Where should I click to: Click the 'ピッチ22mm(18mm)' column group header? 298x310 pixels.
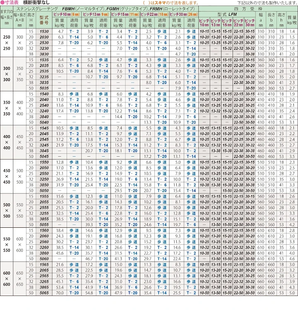click(x=154, y=14)
